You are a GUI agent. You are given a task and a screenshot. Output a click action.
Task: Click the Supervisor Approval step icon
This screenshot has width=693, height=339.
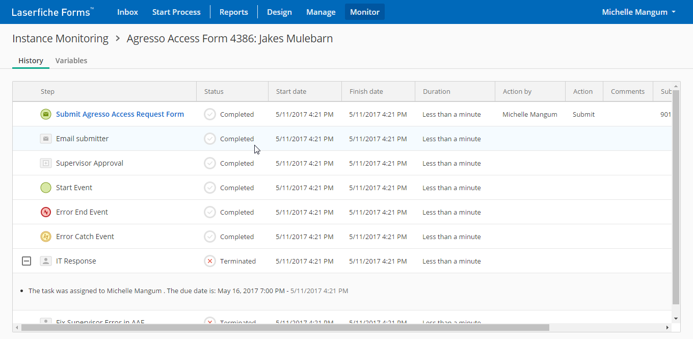click(x=46, y=163)
